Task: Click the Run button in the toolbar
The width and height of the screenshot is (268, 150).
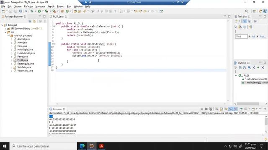Action: [x=39, y=11]
